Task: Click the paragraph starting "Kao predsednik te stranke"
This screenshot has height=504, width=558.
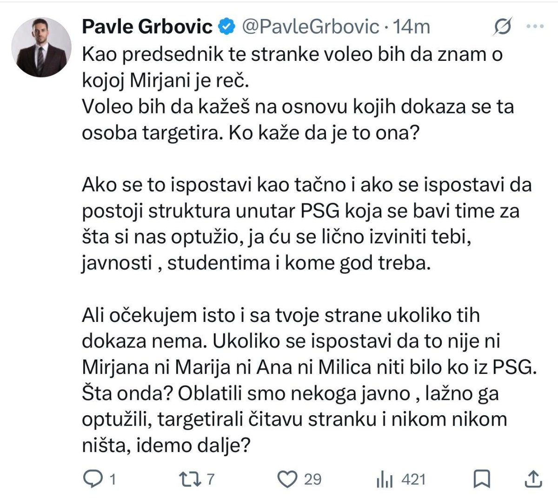Action: [x=298, y=94]
